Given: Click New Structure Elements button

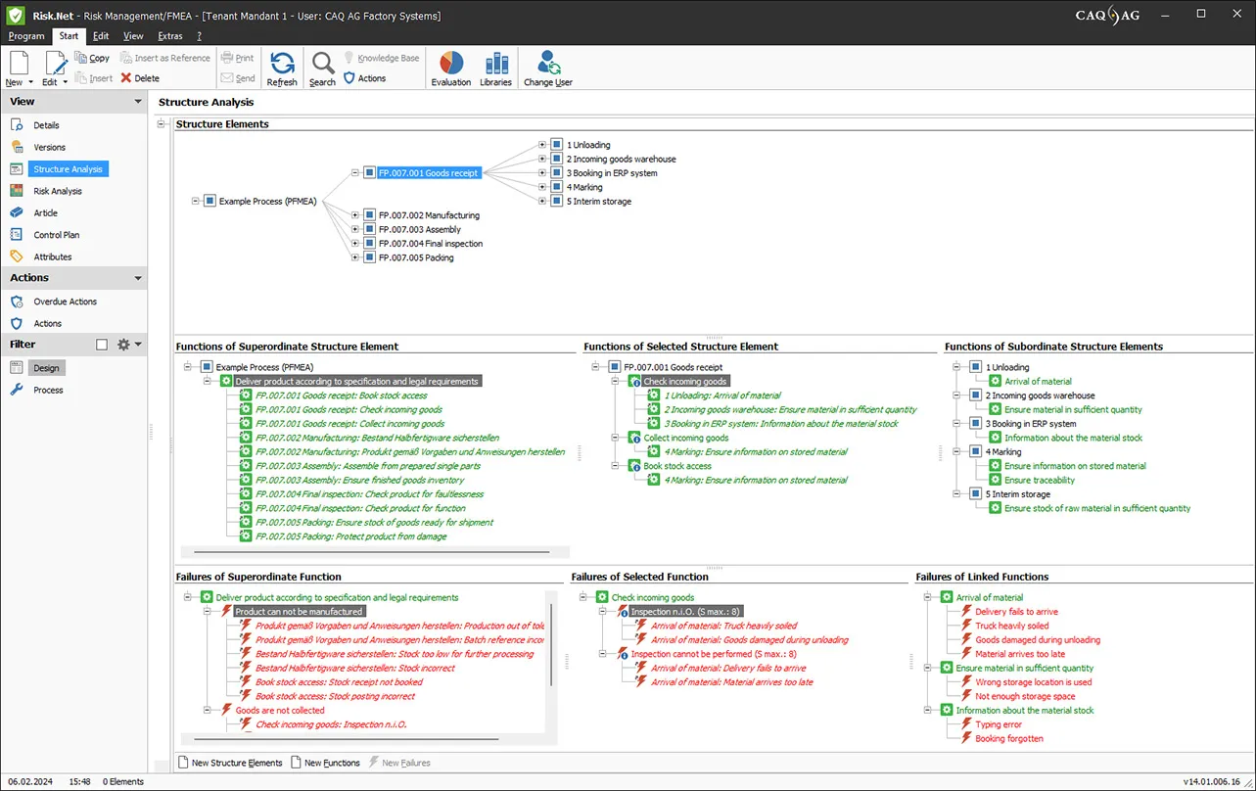Looking at the screenshot, I should click(x=230, y=763).
